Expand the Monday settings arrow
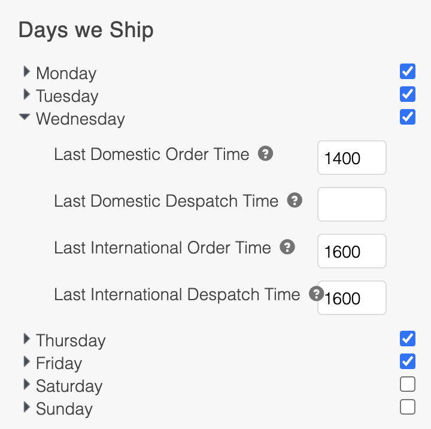Viewport: 431px width, 429px height. click(27, 71)
